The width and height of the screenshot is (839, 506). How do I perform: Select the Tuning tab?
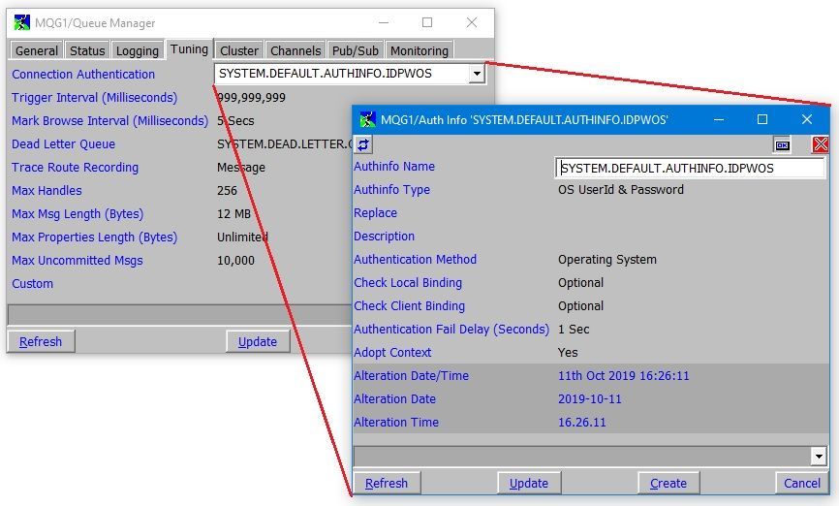190,49
